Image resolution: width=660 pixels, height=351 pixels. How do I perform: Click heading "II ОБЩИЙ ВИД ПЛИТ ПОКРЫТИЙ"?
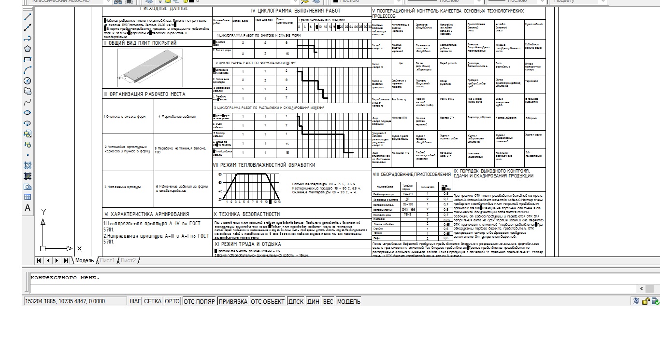[x=141, y=43]
